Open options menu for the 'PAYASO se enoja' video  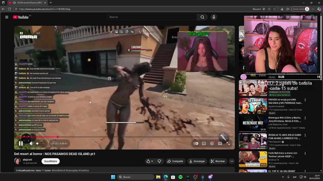coord(305,100)
